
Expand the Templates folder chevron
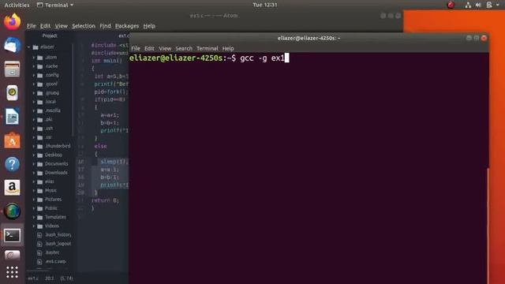point(33,218)
